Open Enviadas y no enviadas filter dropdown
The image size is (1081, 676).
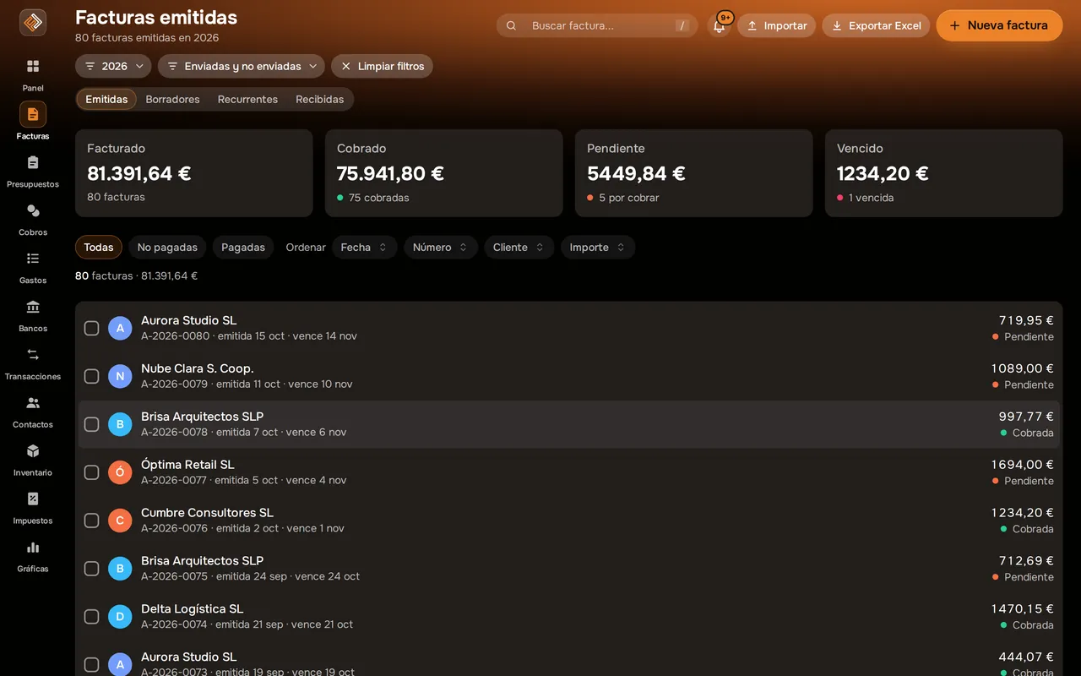(x=242, y=66)
